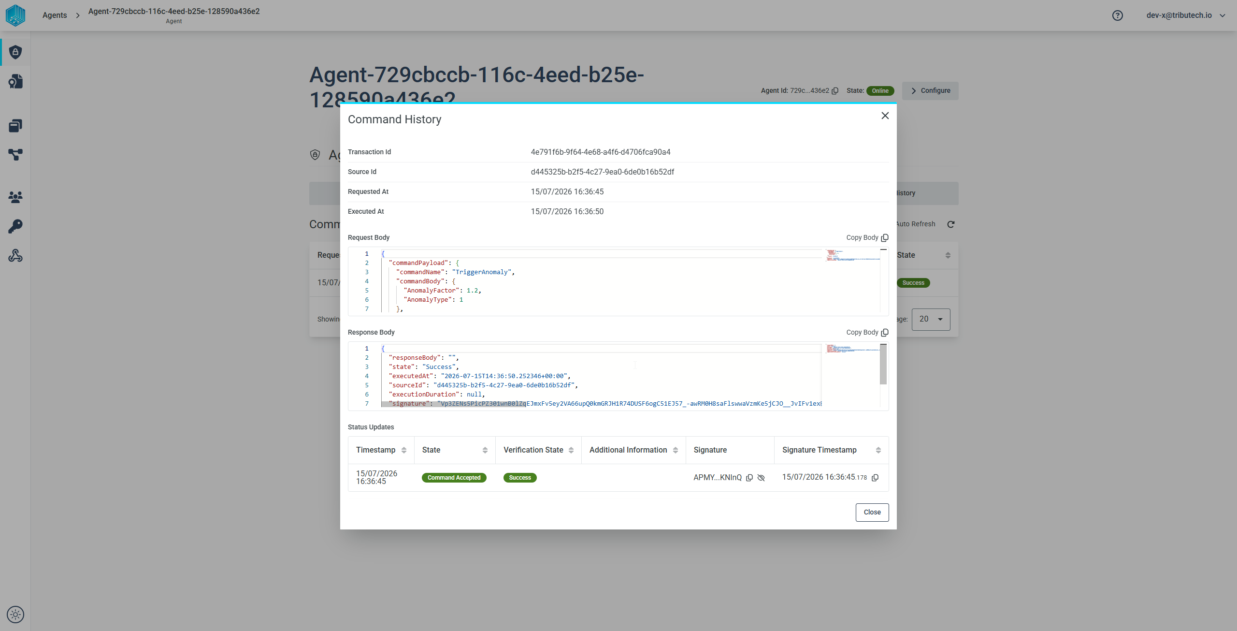Click the "signature" line in Response Body
The width and height of the screenshot is (1237, 631).
point(605,404)
